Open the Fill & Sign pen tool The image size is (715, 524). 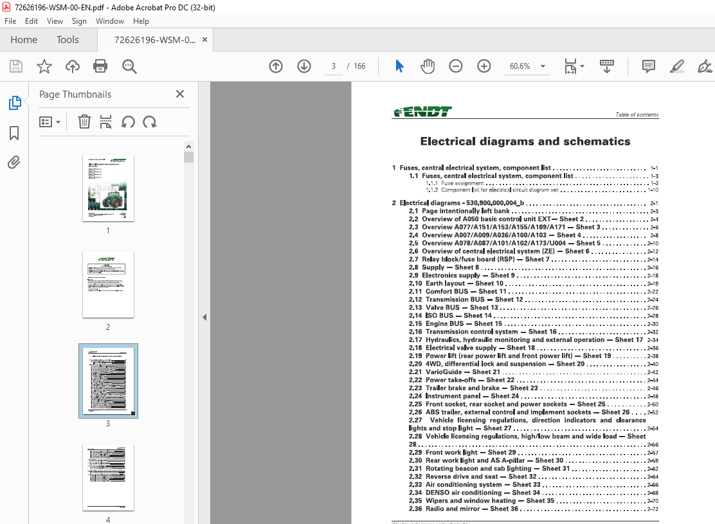705,66
